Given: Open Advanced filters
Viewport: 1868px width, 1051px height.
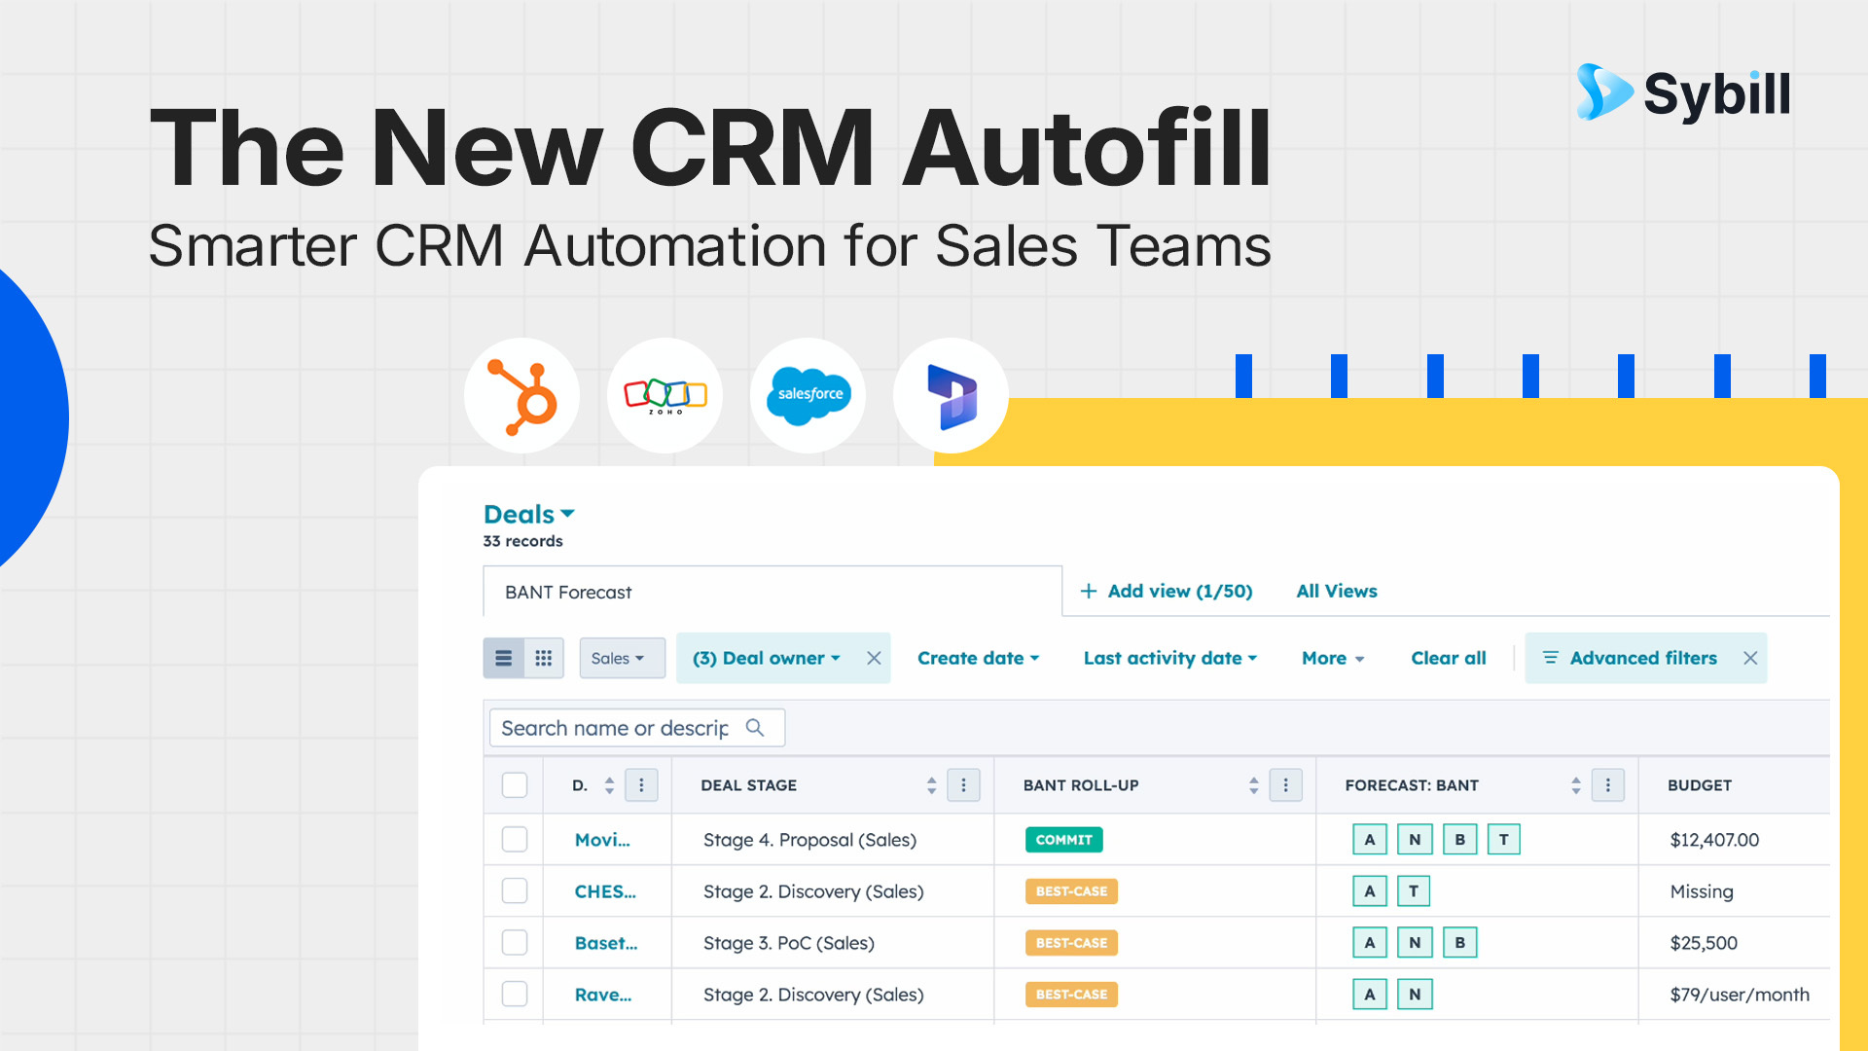Looking at the screenshot, I should pos(1631,658).
